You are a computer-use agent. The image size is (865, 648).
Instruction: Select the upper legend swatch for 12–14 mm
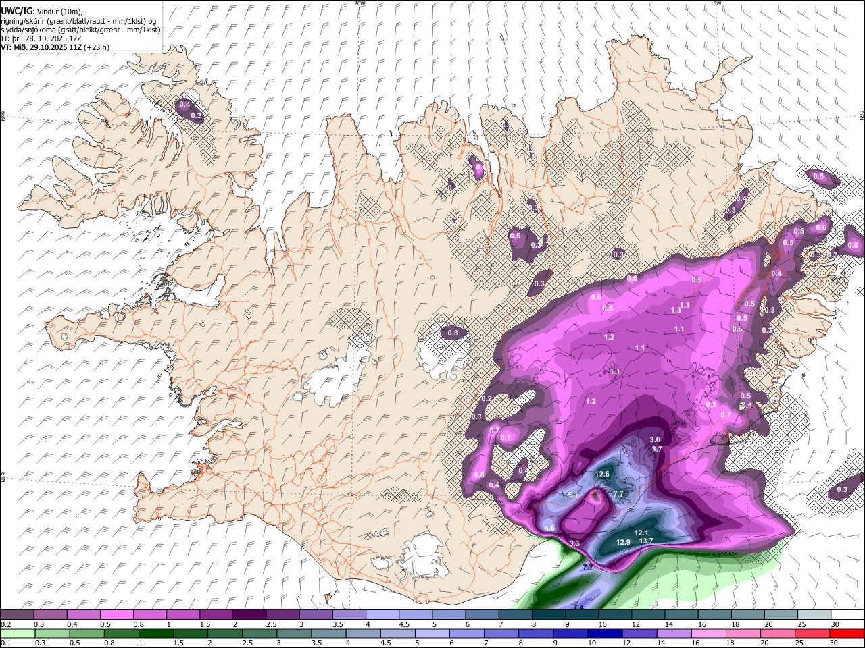[648, 614]
